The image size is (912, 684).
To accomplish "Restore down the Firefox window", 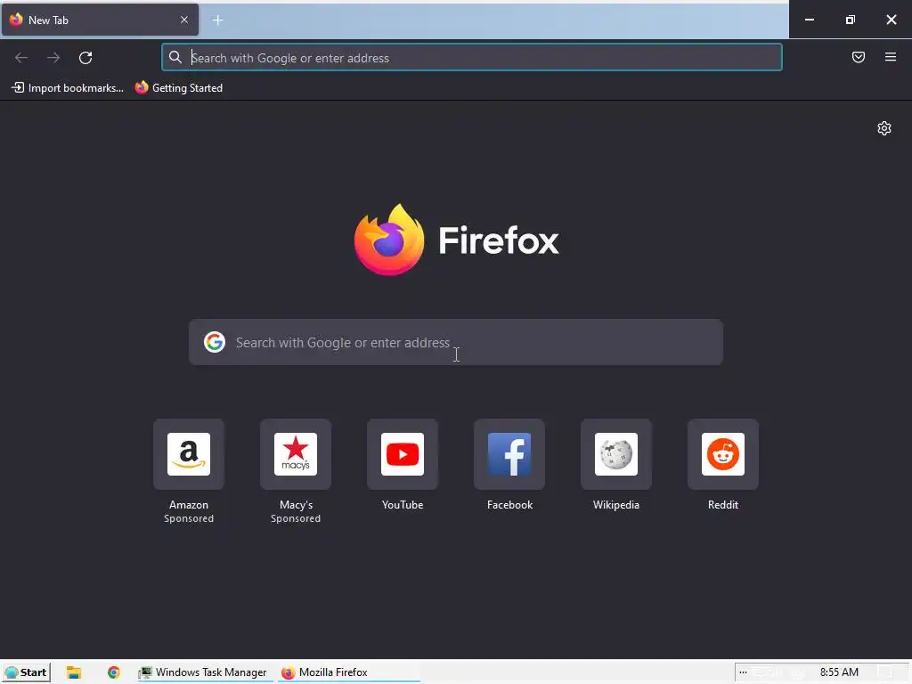I will click(850, 20).
